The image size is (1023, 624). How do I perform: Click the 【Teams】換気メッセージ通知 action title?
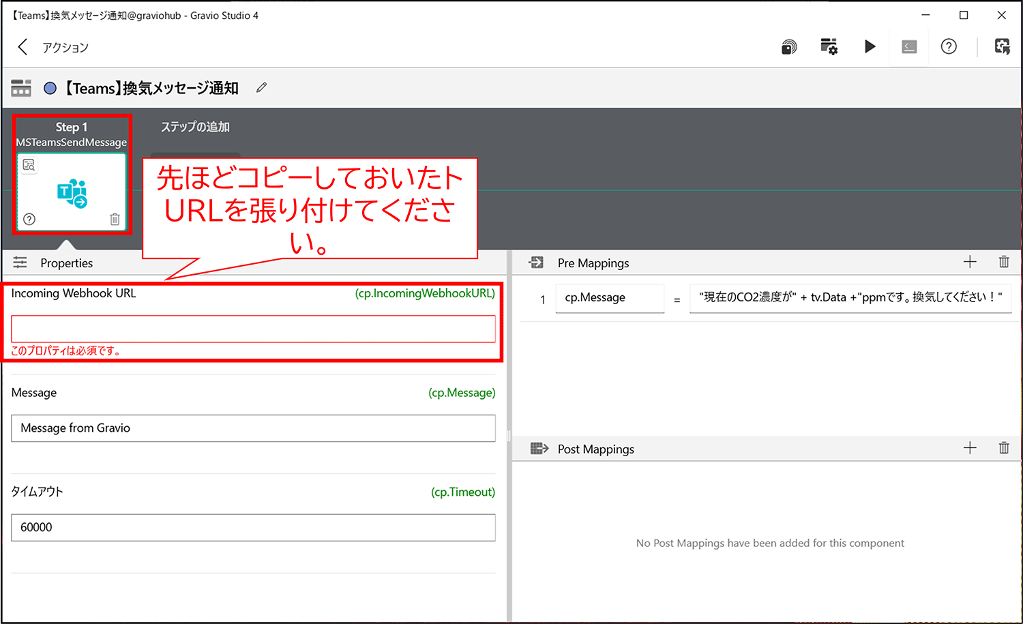(x=151, y=88)
